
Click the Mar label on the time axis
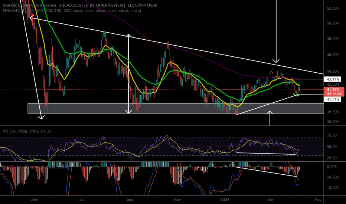pyautogui.click(x=270, y=200)
